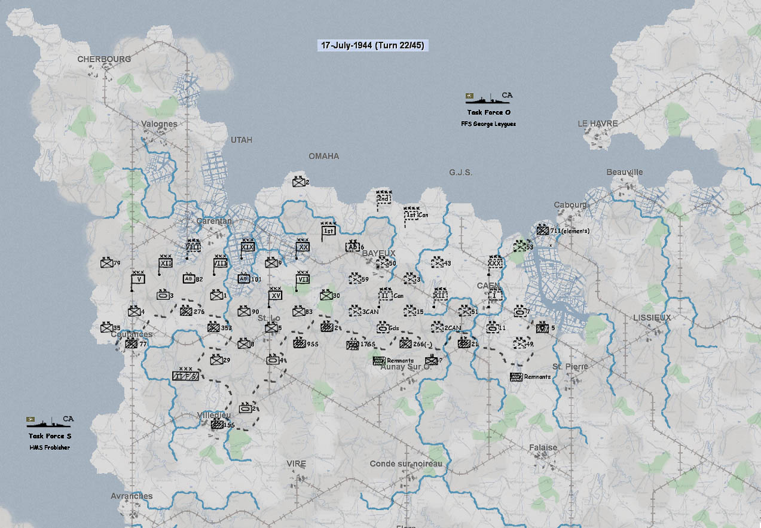Click the 11 armored division counter
761x528 pixels.
click(492, 328)
